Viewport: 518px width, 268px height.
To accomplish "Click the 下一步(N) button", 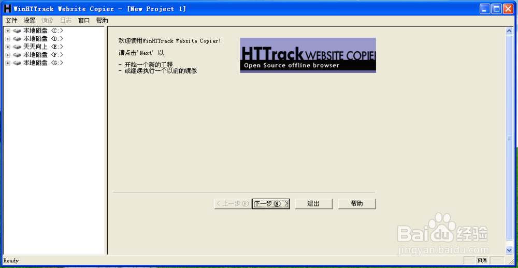I will (271, 204).
